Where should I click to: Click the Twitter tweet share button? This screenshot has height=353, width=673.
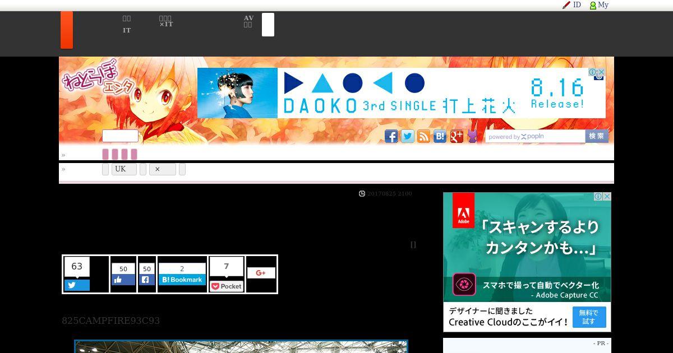77,285
